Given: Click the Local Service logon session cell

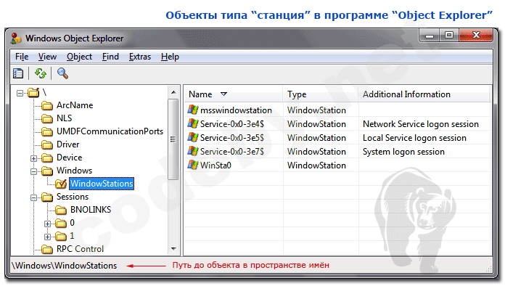Looking at the screenshot, I should 414,138.
